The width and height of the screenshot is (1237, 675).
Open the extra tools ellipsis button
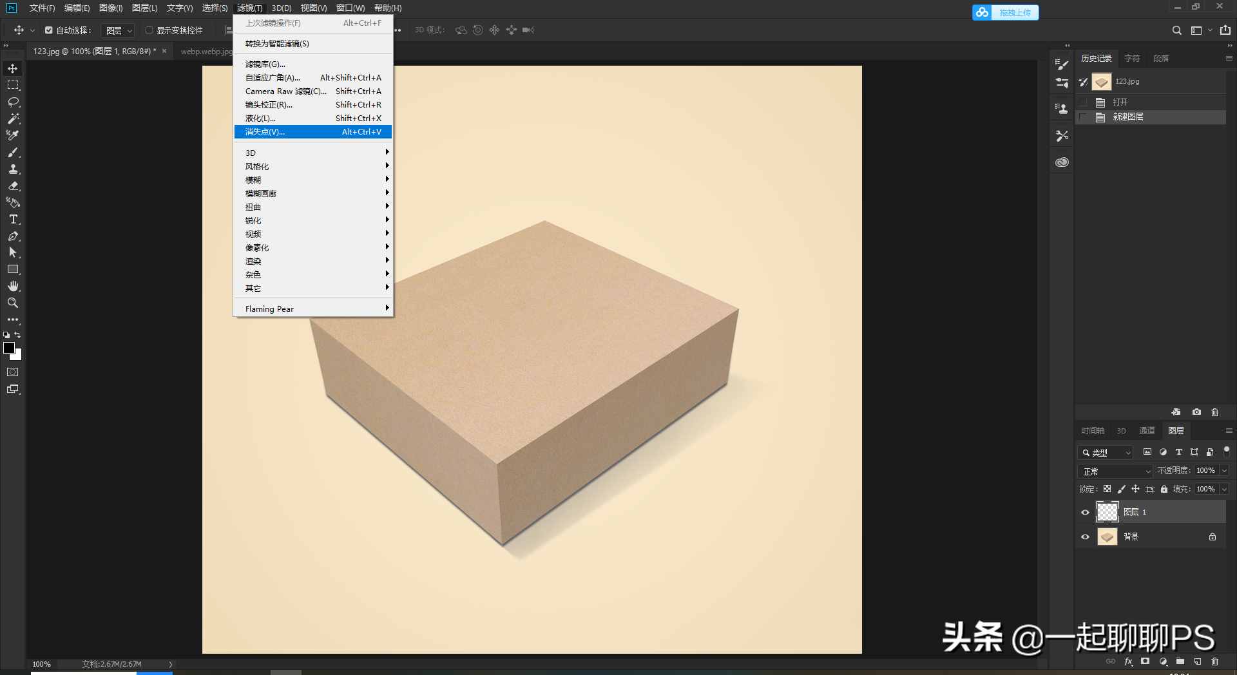(x=13, y=319)
